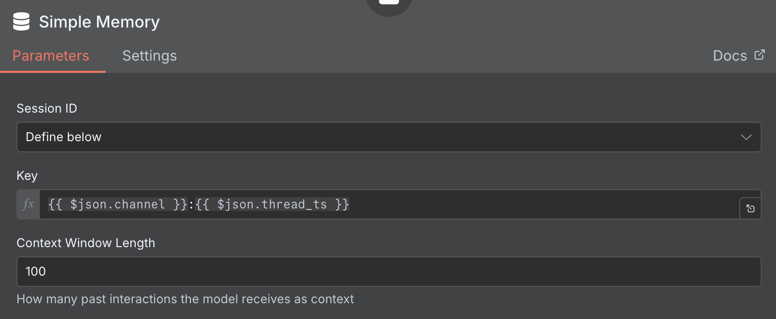This screenshot has width=776, height=319.
Task: Click the Session ID field label
Action: pos(47,109)
